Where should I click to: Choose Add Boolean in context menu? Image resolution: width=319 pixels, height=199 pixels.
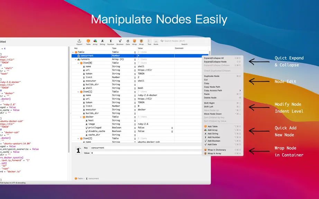tap(214, 141)
